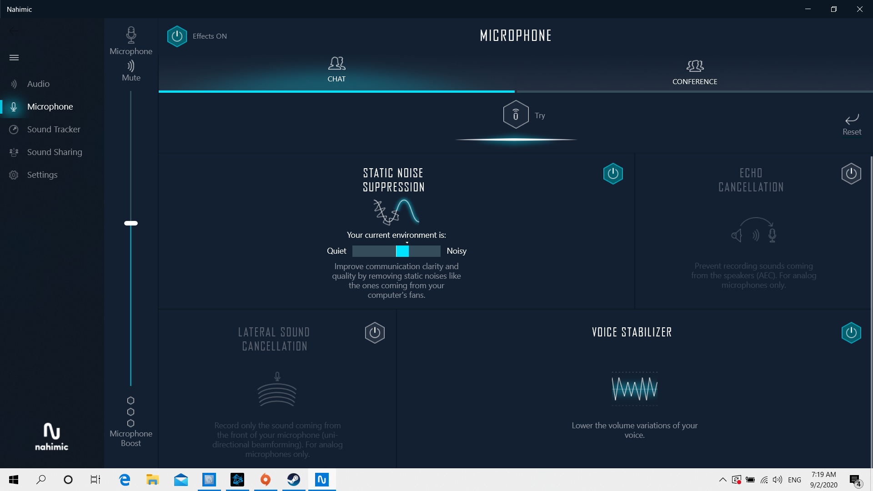Open taskbar Search
873x491 pixels.
pos(41,480)
